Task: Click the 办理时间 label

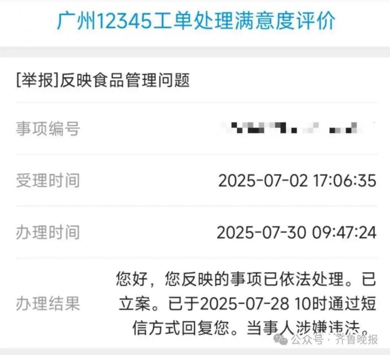Action: [x=48, y=233]
